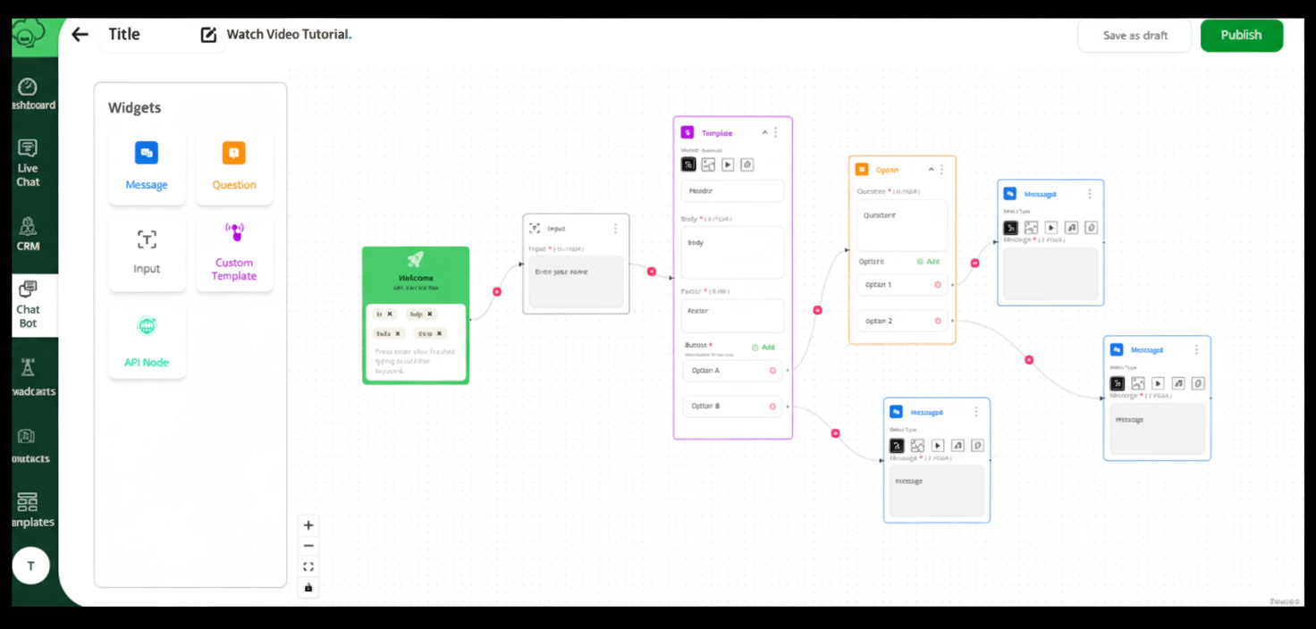
Task: Open the three-dot menu on the Input node
Action: (615, 229)
